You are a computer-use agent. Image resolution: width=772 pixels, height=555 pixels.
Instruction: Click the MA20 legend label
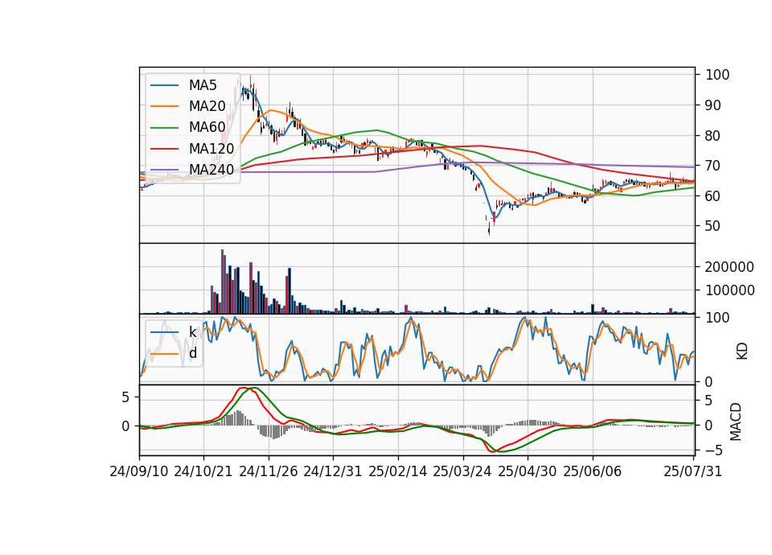click(x=207, y=106)
